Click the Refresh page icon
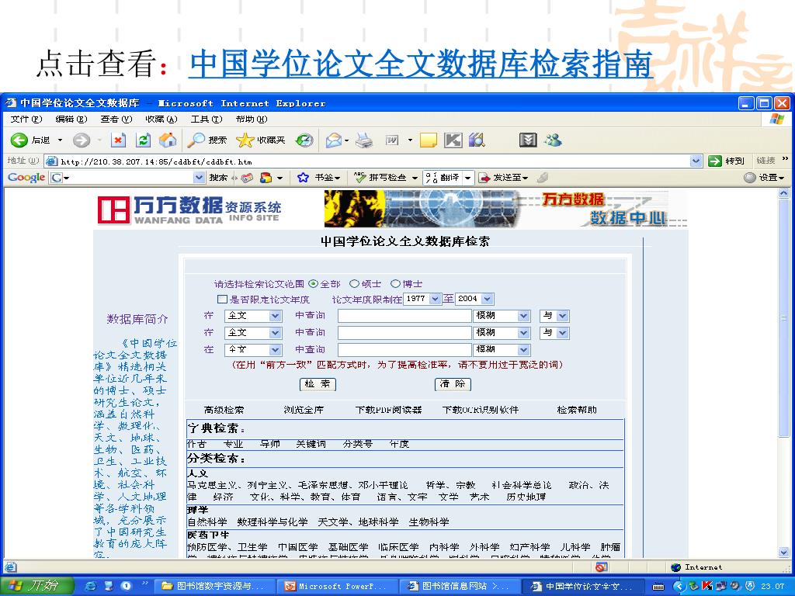 144,140
